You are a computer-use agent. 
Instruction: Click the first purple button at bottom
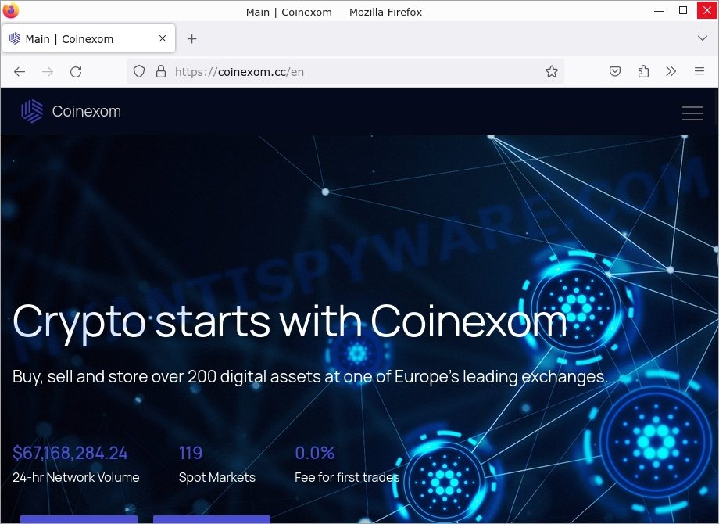coord(79,519)
